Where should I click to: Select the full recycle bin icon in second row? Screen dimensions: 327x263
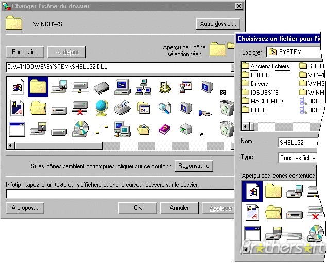tap(227, 108)
